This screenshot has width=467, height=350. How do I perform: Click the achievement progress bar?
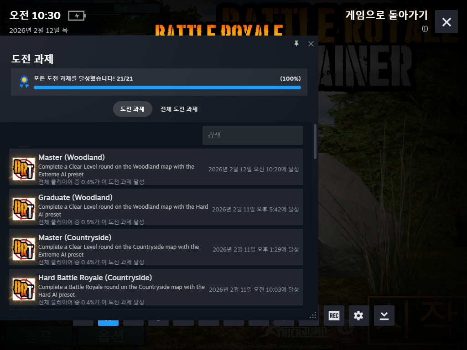167,87
